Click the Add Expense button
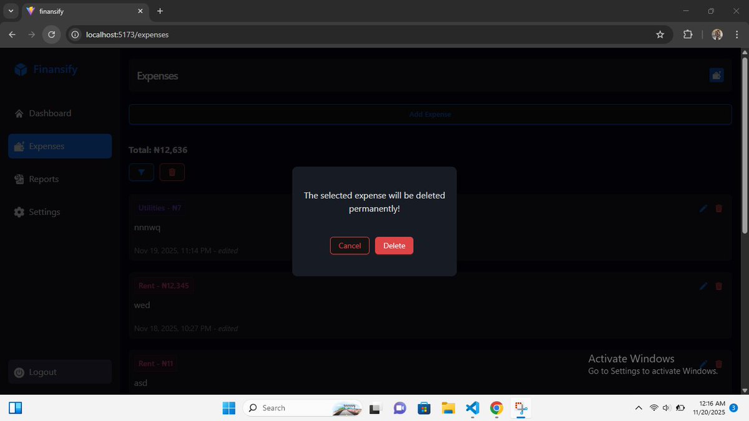The image size is (749, 421). [430, 114]
